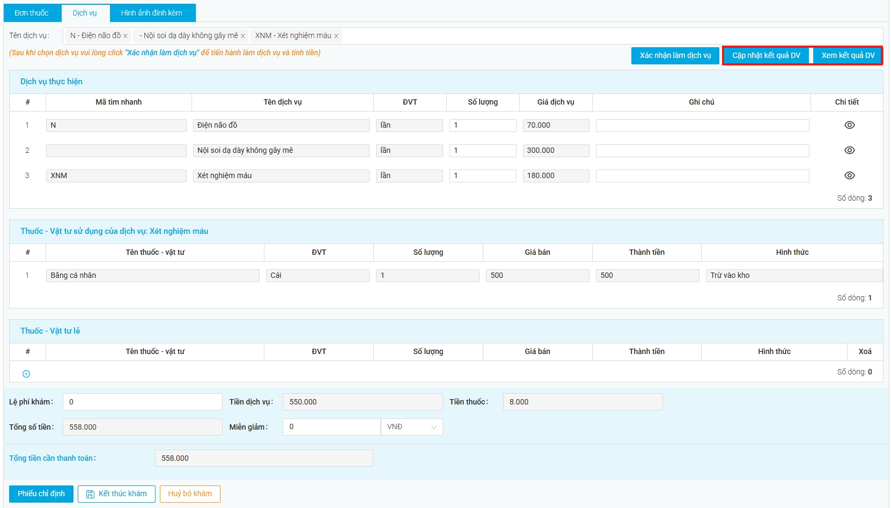The width and height of the screenshot is (891, 508).
Task: Click the Điện não đồ service name cell
Action: pyautogui.click(x=281, y=126)
